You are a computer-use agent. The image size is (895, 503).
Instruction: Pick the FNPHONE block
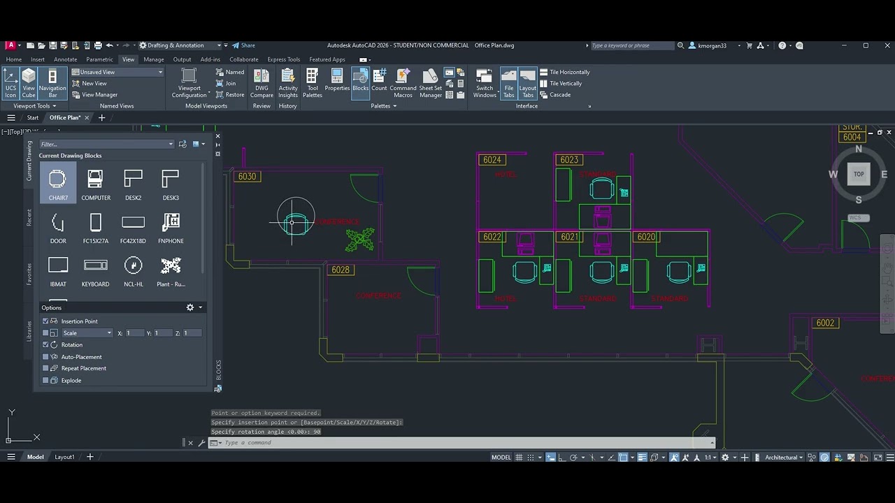[171, 227]
